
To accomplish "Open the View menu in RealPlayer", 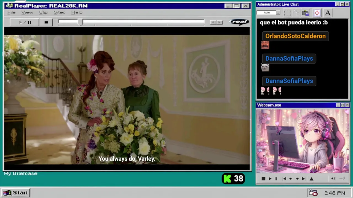I will [27, 12].
